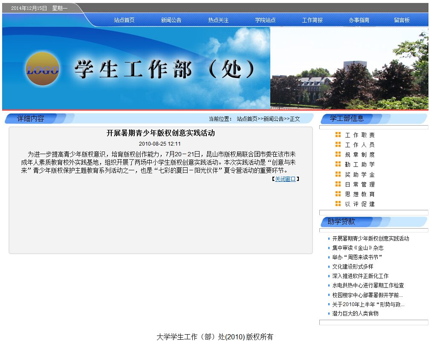This screenshot has width=437, height=344.
Task: Click the 日常管理 sidebar entry
Action: (360, 184)
